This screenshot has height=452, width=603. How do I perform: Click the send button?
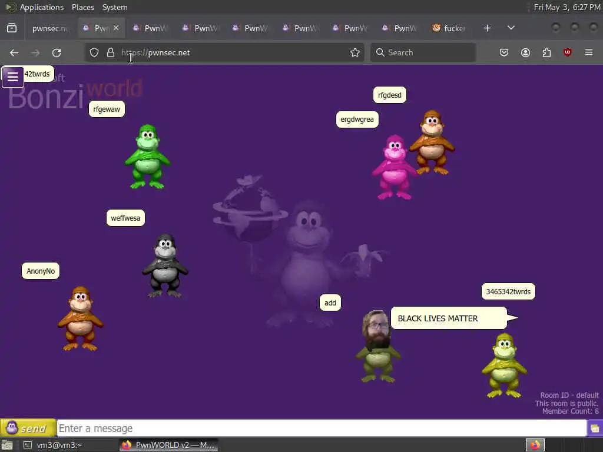click(28, 428)
